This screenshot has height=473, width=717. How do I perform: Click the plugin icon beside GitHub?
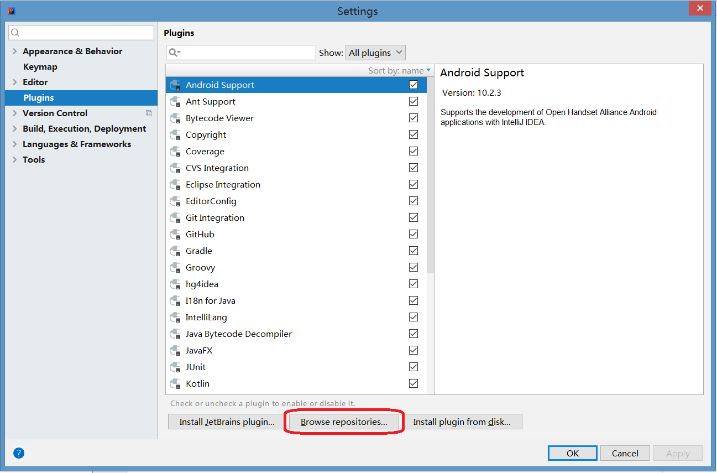click(x=176, y=234)
